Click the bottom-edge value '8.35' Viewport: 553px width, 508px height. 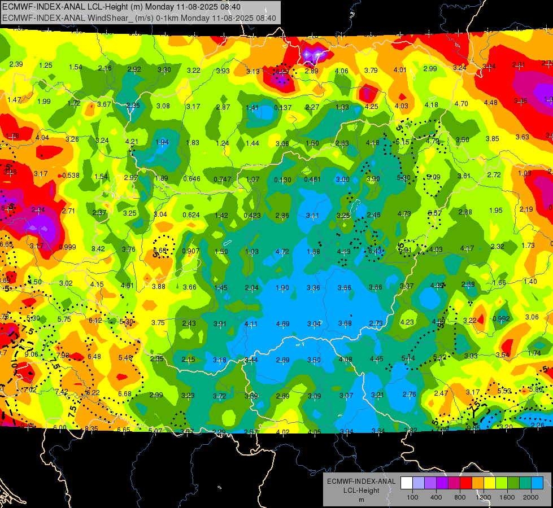pyautogui.click(x=92, y=428)
